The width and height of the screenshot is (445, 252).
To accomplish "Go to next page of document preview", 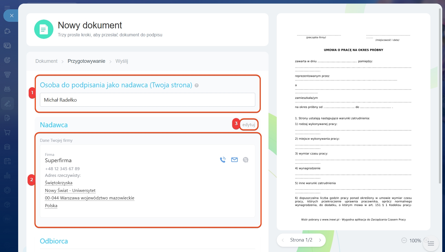I will [320, 240].
